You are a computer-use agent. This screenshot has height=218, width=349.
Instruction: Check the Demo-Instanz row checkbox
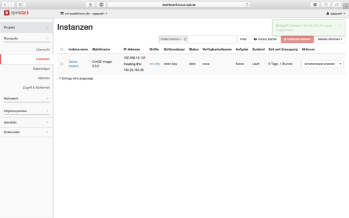click(62, 64)
